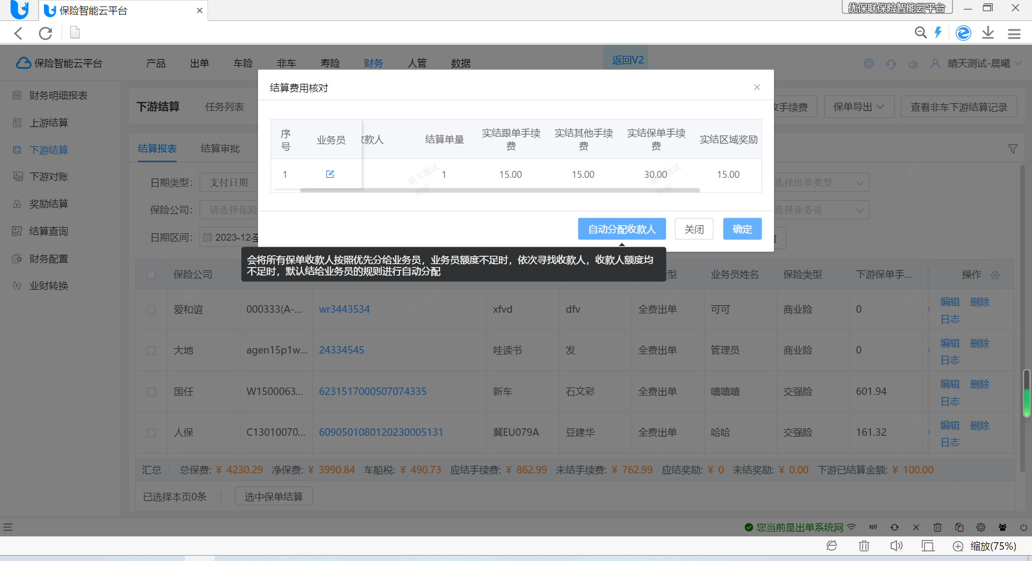Check the 国任 row checkbox
Viewport: 1032px width, 561px height.
click(x=151, y=392)
